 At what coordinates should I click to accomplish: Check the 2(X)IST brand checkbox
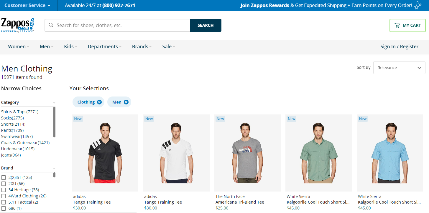coord(3,177)
